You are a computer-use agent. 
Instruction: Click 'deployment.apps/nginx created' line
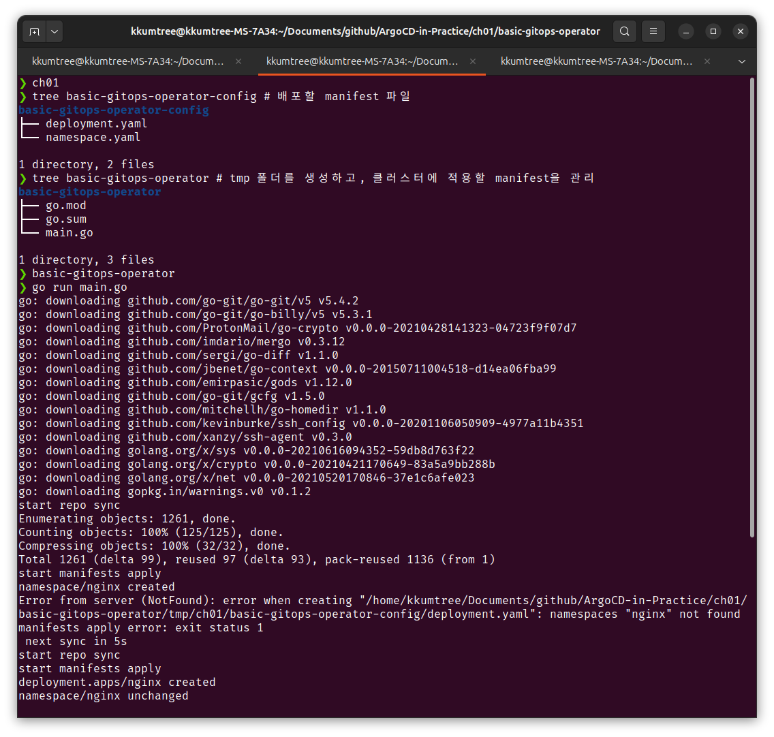click(117, 683)
